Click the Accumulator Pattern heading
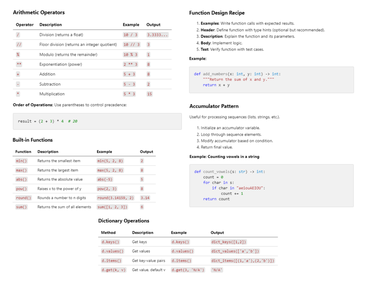365x282 pixels. (x=214, y=106)
